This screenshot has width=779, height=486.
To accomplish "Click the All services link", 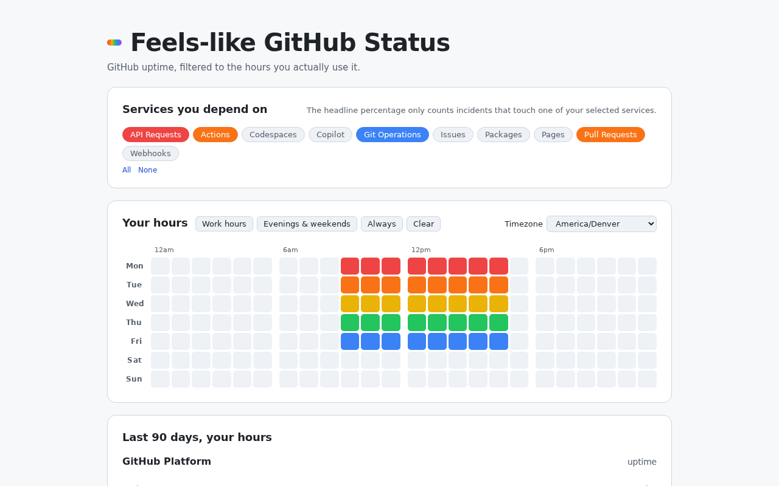I will (127, 170).
